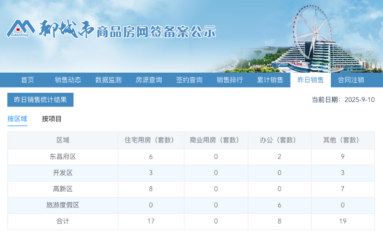Open the 房源查询 menu item
This screenshot has height=237, width=383.
[x=149, y=80]
